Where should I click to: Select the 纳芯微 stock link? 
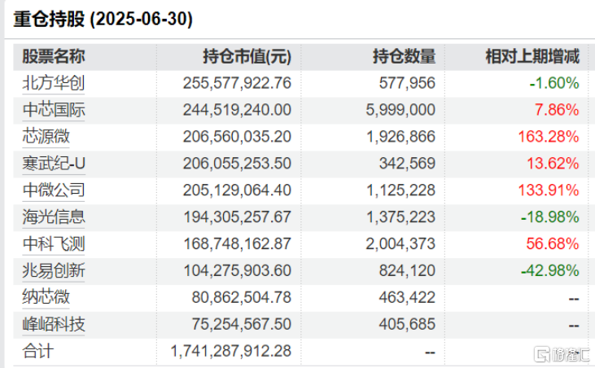(x=46, y=298)
